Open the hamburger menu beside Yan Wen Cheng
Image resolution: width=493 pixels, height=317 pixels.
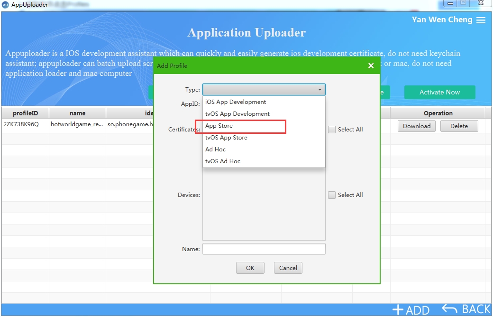481,20
